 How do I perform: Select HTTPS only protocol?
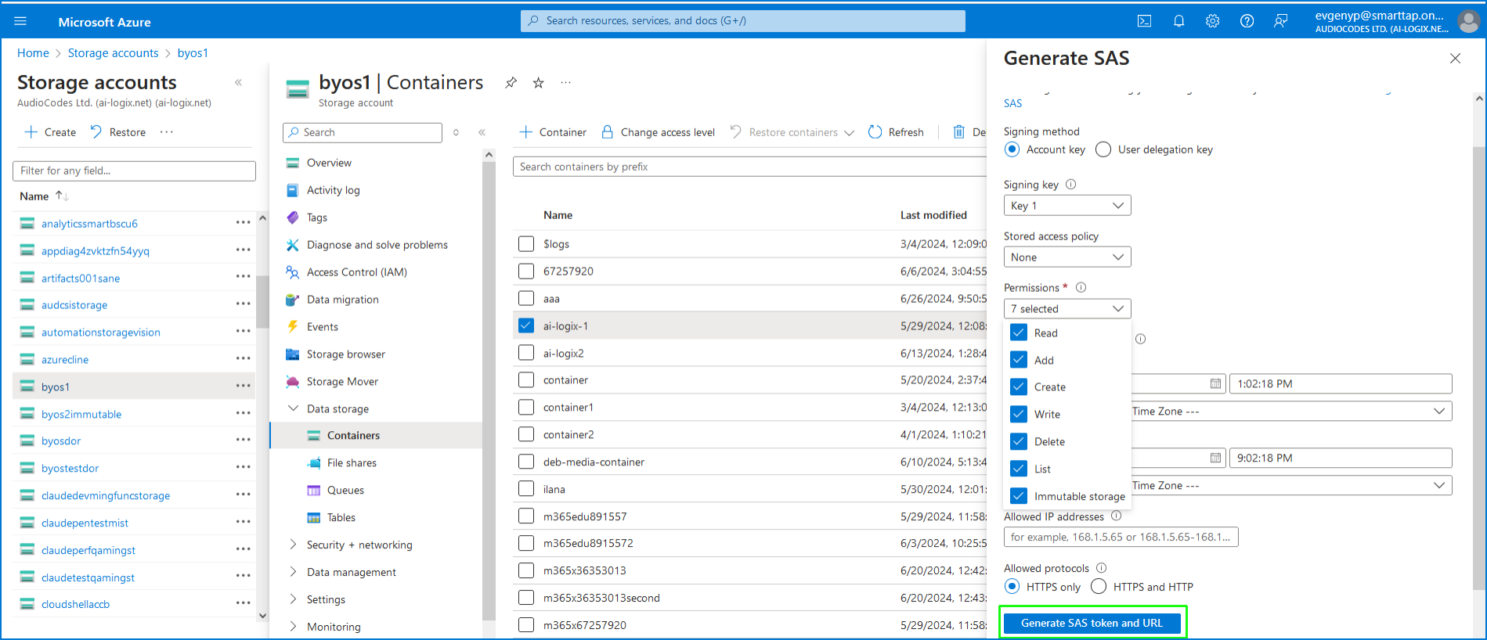tap(1012, 586)
